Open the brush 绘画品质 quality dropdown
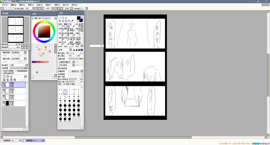270x145 pixels. tap(76, 71)
